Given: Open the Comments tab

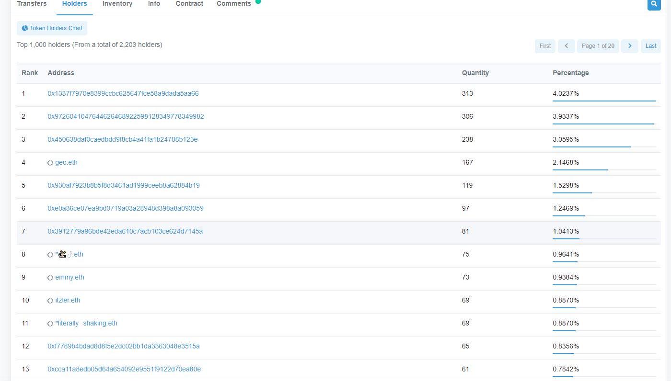Looking at the screenshot, I should point(234,4).
